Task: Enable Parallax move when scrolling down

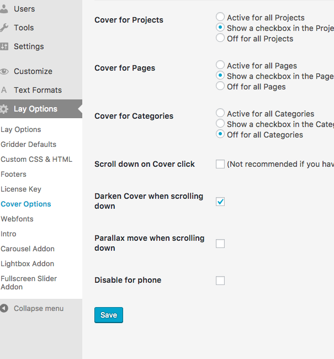Action: pyautogui.click(x=220, y=244)
